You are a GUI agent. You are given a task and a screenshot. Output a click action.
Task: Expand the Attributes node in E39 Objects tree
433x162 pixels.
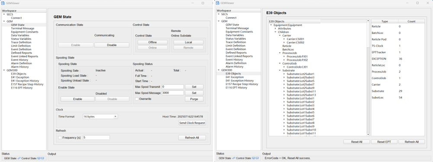coord(275,29)
